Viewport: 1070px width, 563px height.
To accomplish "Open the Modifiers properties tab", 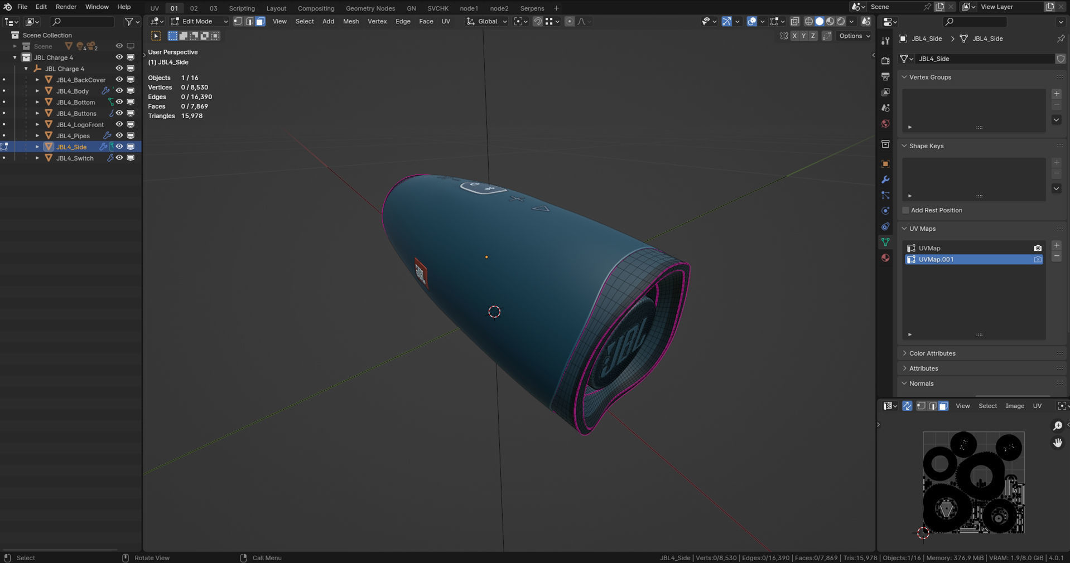I will click(885, 179).
